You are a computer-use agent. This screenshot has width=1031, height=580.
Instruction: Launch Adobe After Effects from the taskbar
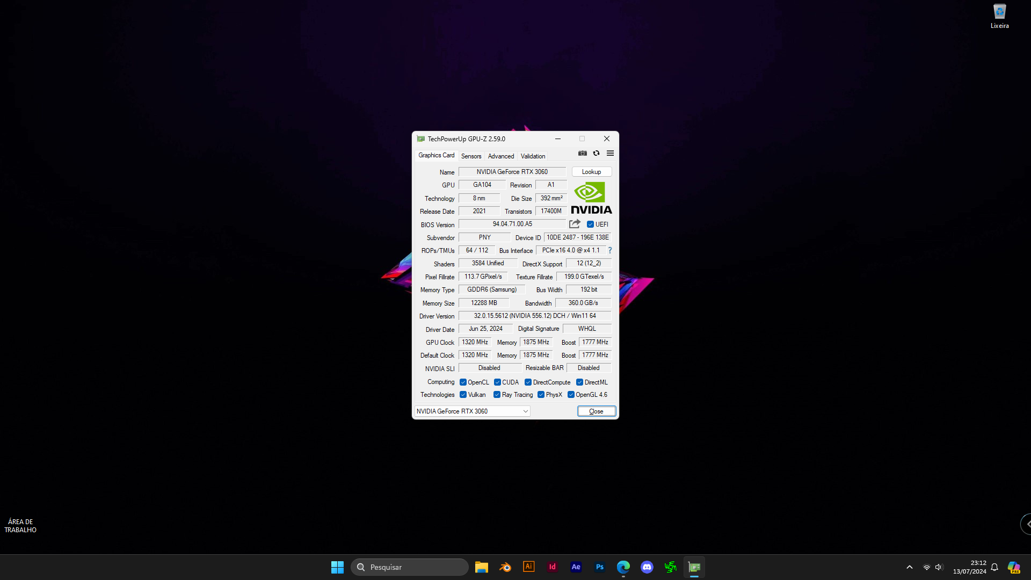coord(576,567)
